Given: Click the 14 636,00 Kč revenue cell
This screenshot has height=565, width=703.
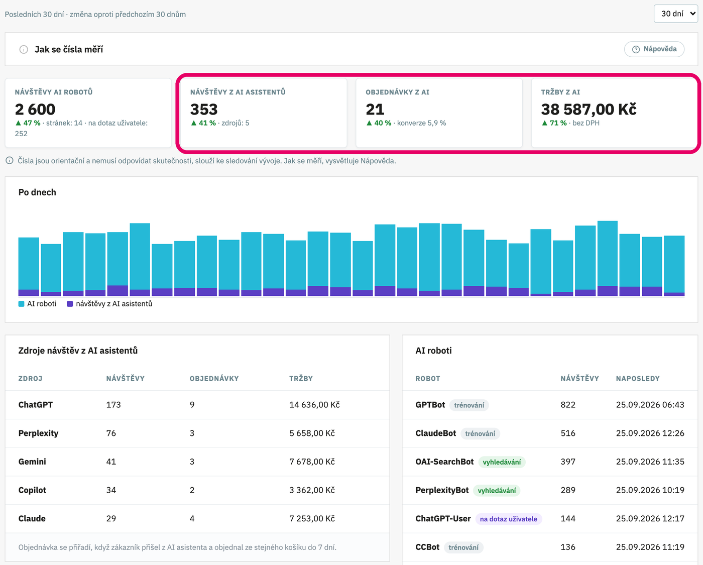Looking at the screenshot, I should coord(314,405).
